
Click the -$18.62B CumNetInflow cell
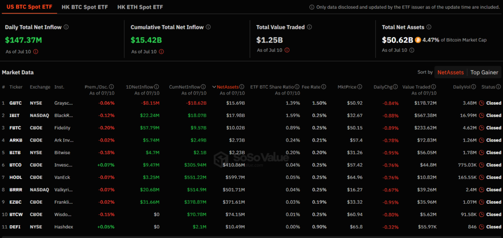(x=197, y=103)
